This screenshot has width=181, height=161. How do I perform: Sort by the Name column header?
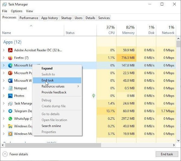click(x=32, y=30)
